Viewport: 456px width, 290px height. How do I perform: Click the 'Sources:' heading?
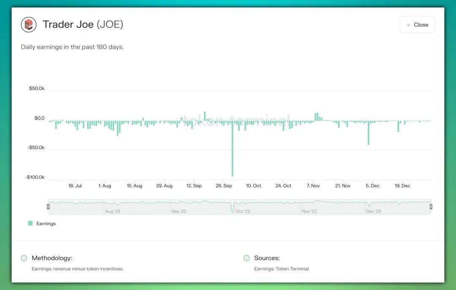pos(267,258)
